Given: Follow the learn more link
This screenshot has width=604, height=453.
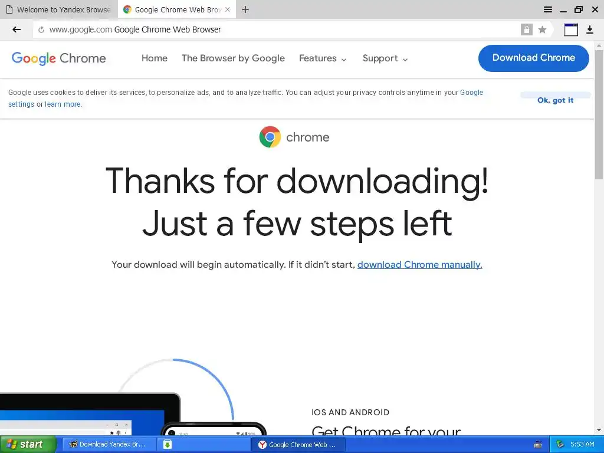Looking at the screenshot, I should pyautogui.click(x=63, y=104).
